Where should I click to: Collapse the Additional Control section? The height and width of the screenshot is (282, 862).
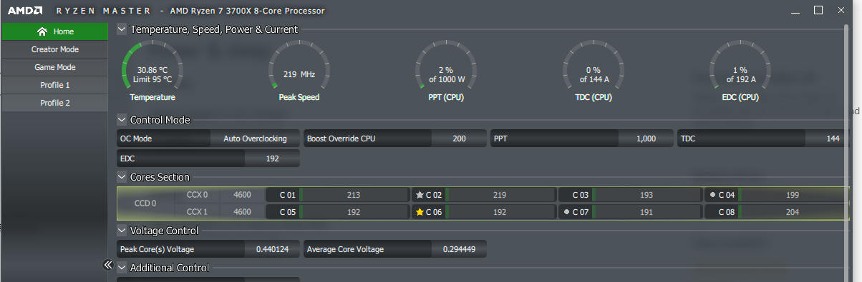pyautogui.click(x=122, y=268)
